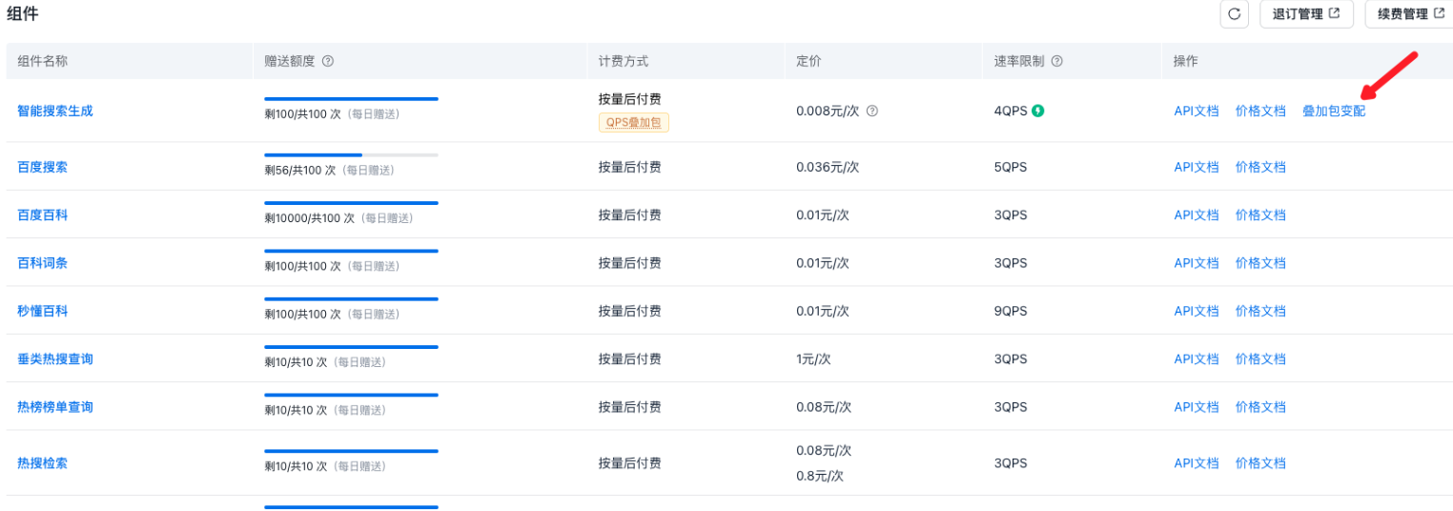Open the 热搜检索 component
Image resolution: width=1453 pixels, height=511 pixels.
pos(43,463)
